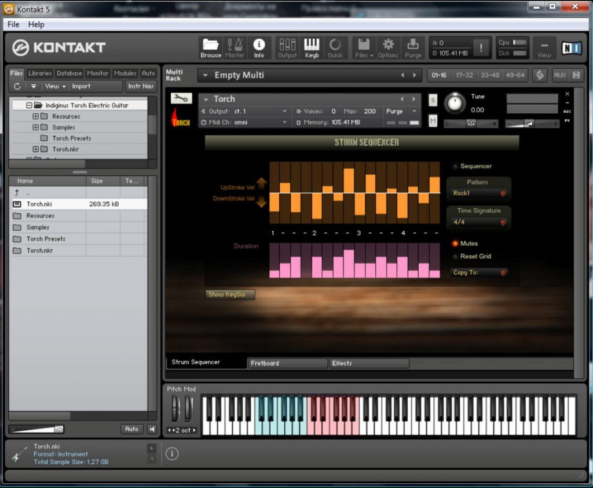Switch to the Effects tab
The width and height of the screenshot is (593, 488).
(x=369, y=363)
